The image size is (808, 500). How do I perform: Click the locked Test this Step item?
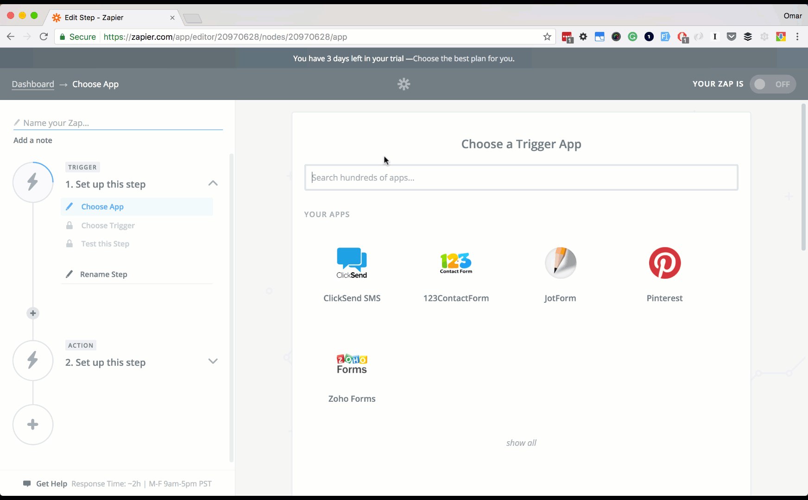pyautogui.click(x=105, y=244)
